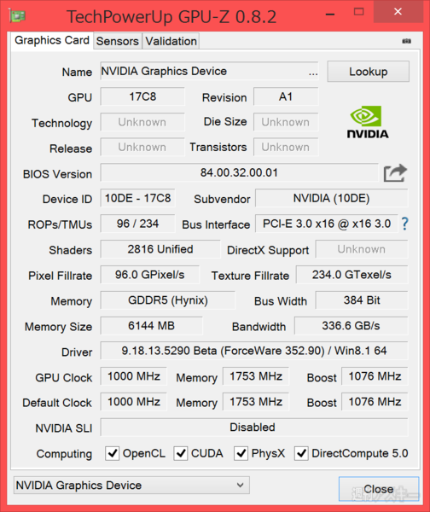Click the BIOS Version field 84.00.32.00.01

240,172
